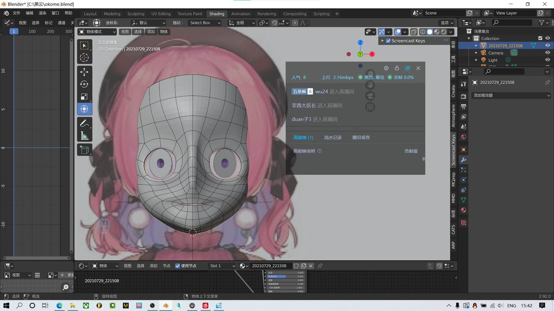Toggle the 使用节点 checkbox

pos(178,266)
